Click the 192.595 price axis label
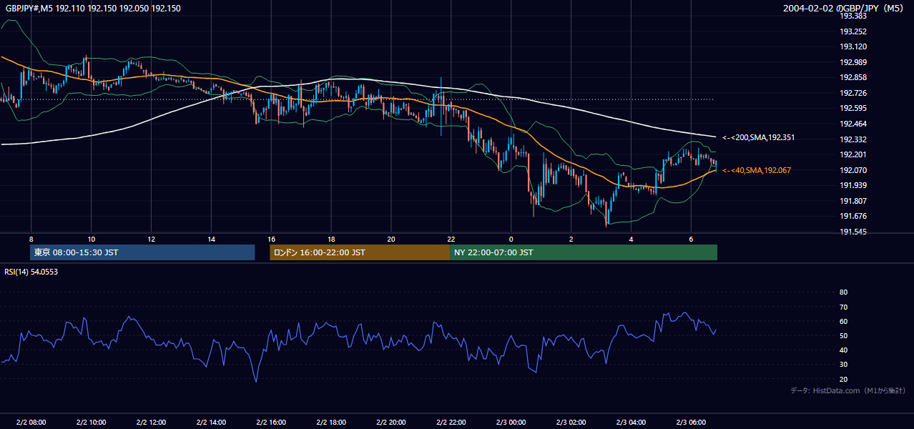 [x=853, y=108]
